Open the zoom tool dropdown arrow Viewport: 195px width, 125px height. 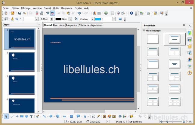click(x=126, y=13)
